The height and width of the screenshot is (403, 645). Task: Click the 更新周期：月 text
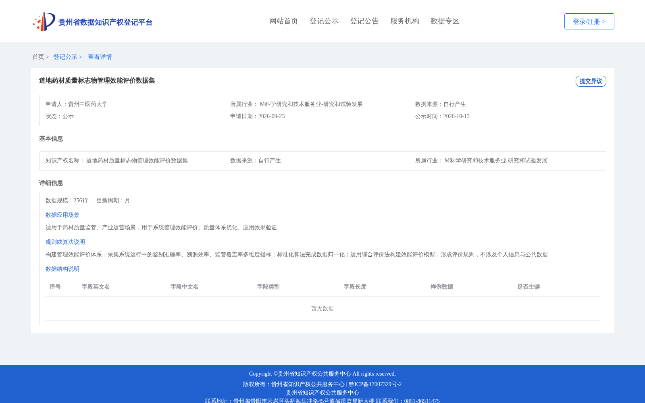pos(113,200)
